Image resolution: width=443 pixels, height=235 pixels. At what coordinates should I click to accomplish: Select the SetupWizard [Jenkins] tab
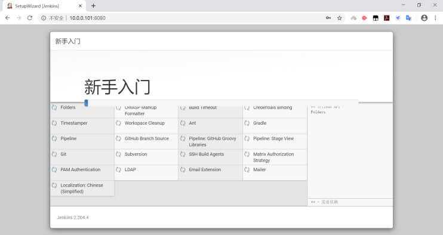tap(44, 6)
